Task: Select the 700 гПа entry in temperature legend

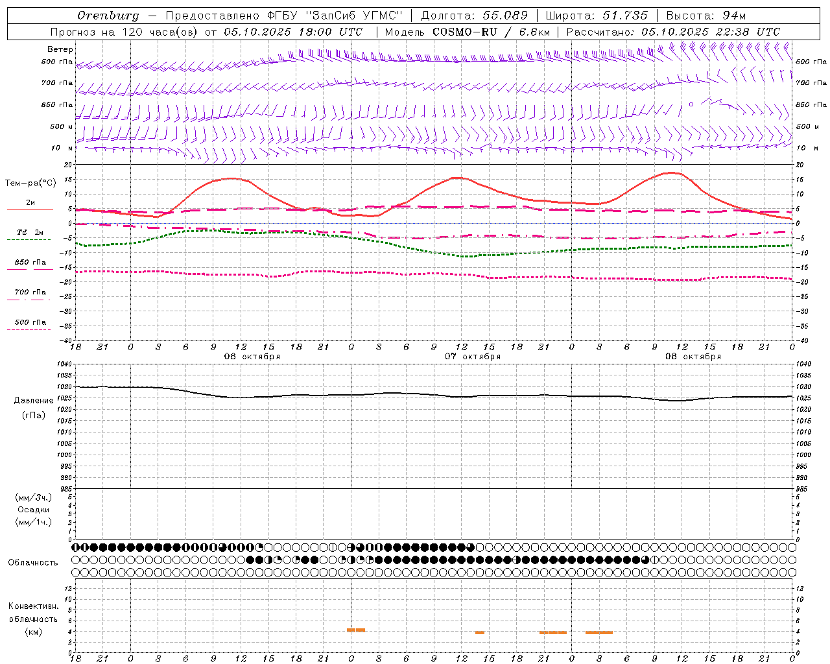Action: (x=30, y=292)
